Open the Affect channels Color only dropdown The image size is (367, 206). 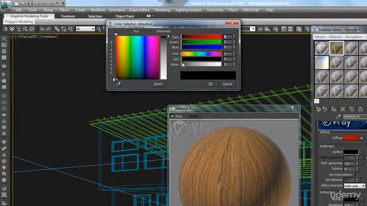(354, 186)
